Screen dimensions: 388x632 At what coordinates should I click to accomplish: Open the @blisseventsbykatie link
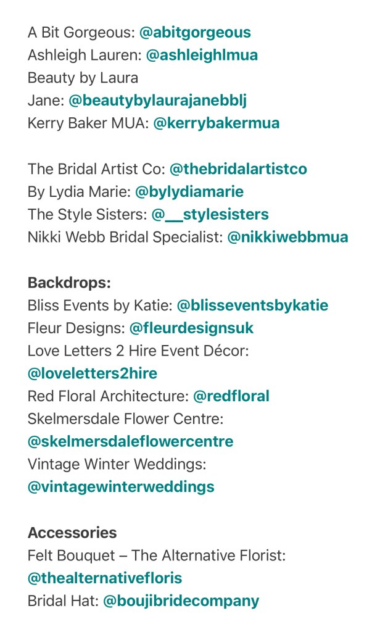click(253, 306)
